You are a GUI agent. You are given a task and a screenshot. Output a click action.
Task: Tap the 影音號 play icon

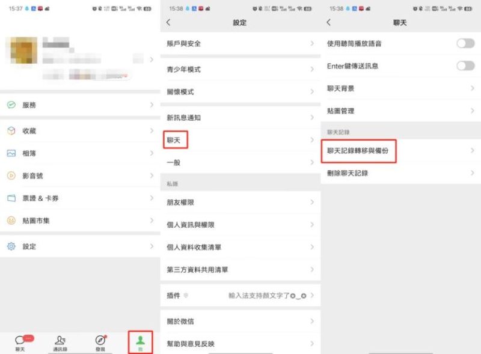pos(11,176)
